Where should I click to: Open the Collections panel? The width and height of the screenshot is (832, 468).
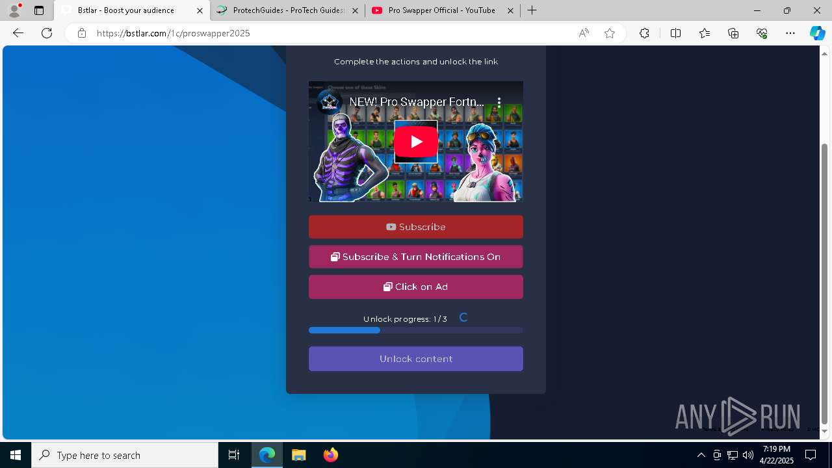click(x=733, y=33)
